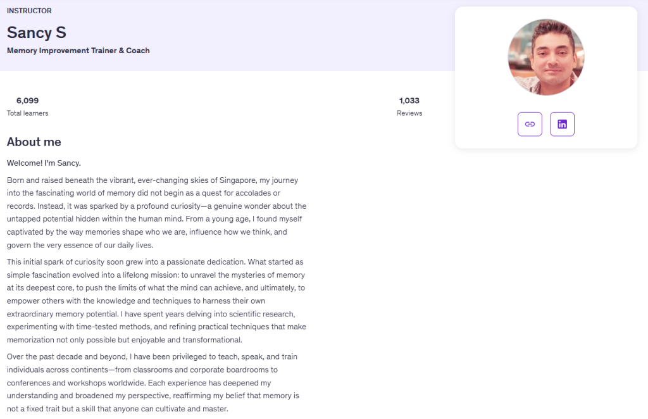This screenshot has height=419, width=648.
Task: Click the "Memory Improvement Trainer & Coach" subtitle
Action: [x=78, y=51]
